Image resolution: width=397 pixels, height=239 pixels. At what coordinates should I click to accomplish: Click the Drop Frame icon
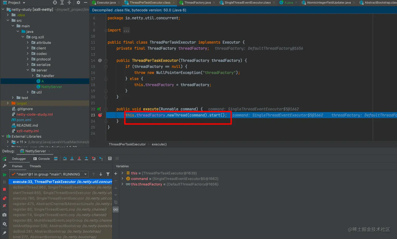[x=93, y=158]
